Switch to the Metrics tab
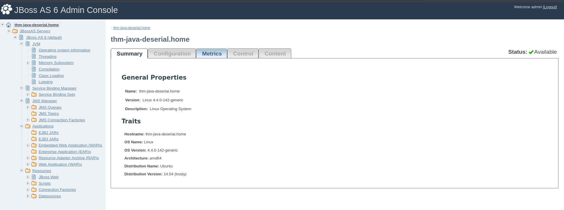Screen dimensions: 564x210 [212, 54]
